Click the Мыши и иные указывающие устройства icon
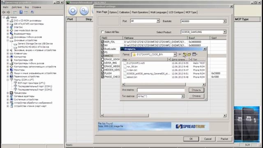The image size is (263, 148). pyautogui.click(x=12, y=73)
